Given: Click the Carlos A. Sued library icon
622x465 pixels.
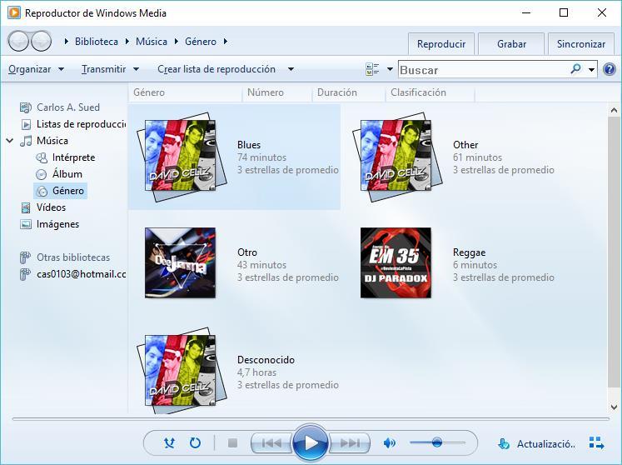Looking at the screenshot, I should click(25, 107).
